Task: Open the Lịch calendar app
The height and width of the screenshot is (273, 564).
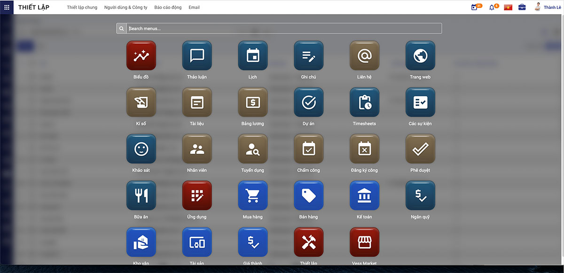Action: click(253, 56)
